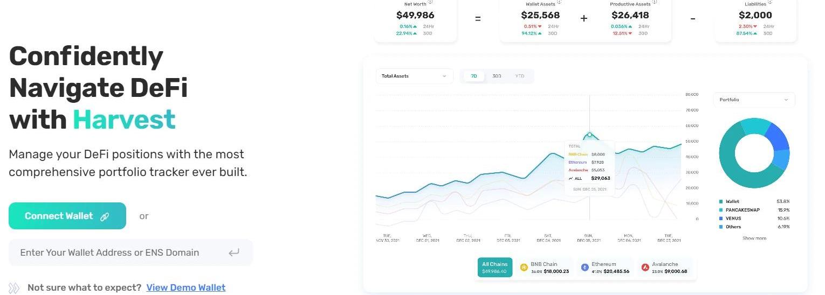Click the BNB Chain coin icon
Screen dimensions: 825x295
tap(524, 268)
